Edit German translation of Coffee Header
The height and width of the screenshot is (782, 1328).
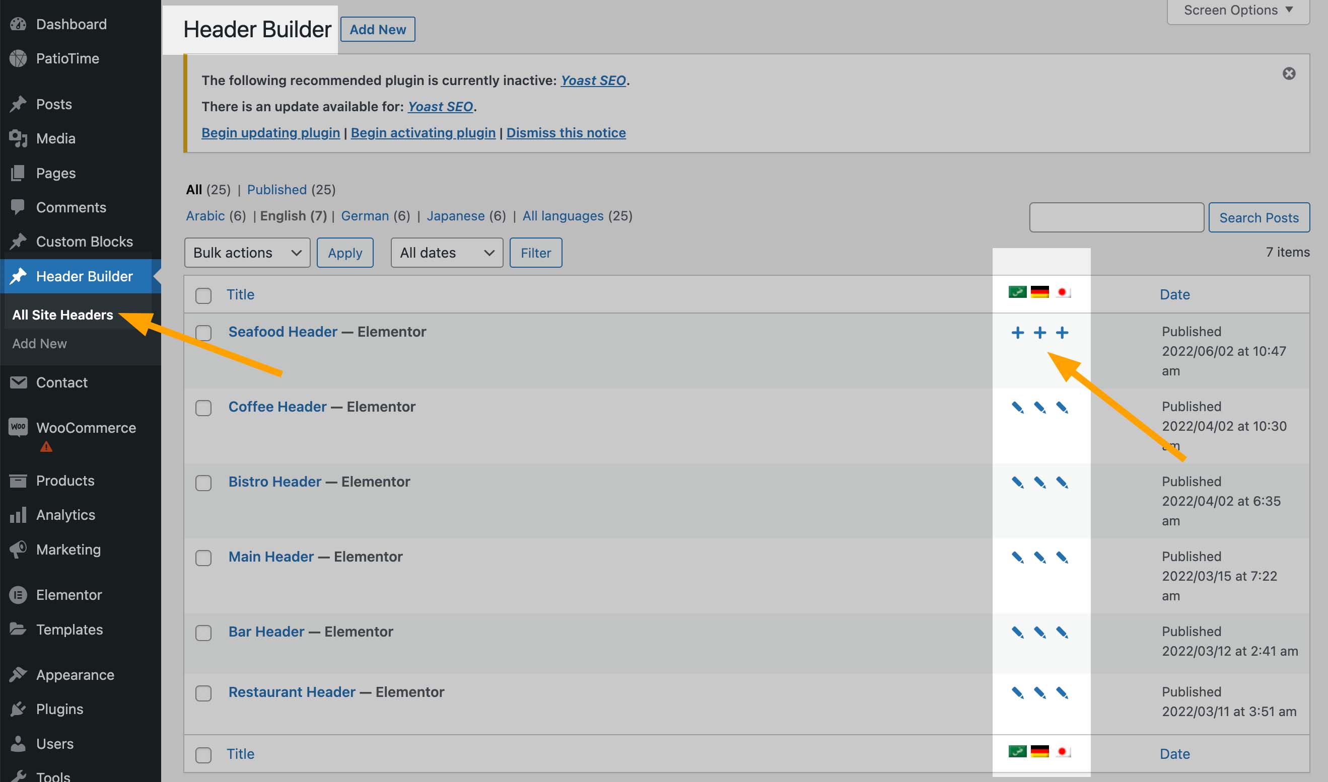tap(1039, 407)
